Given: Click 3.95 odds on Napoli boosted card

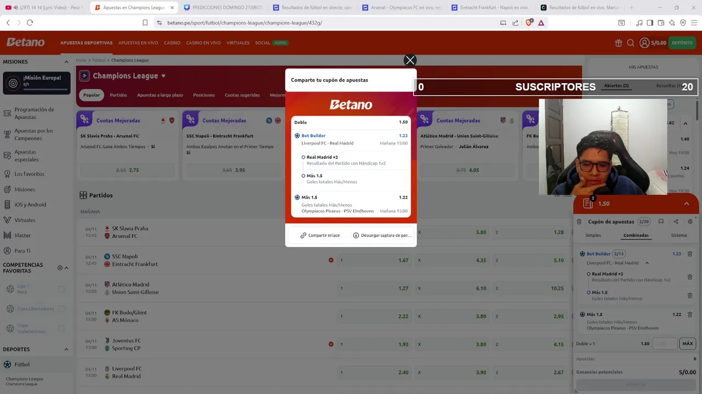Looking at the screenshot, I should pos(233,170).
